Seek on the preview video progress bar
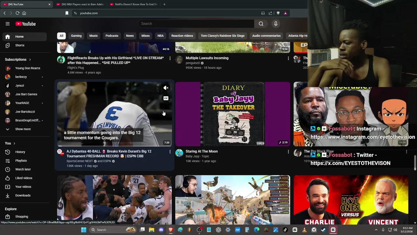The height and width of the screenshot is (235, 417). 114,146
